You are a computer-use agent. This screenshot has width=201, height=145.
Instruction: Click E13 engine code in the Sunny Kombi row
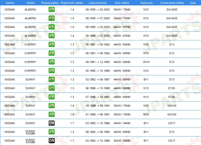pos(172,132)
